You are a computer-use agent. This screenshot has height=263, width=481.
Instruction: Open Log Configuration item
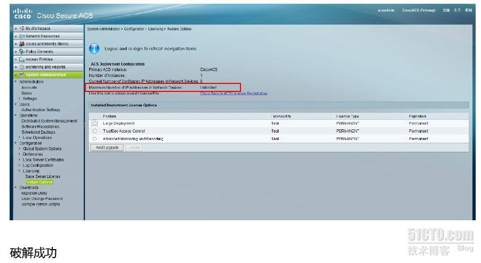pyautogui.click(x=38, y=165)
